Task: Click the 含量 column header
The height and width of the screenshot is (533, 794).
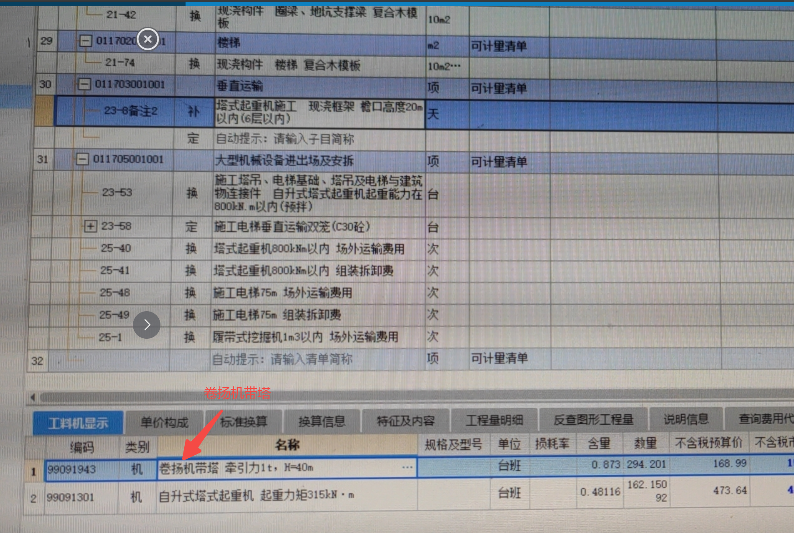Action: click(x=599, y=443)
